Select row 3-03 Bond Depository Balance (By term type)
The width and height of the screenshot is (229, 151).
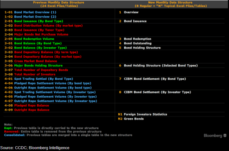click(x=41, y=52)
